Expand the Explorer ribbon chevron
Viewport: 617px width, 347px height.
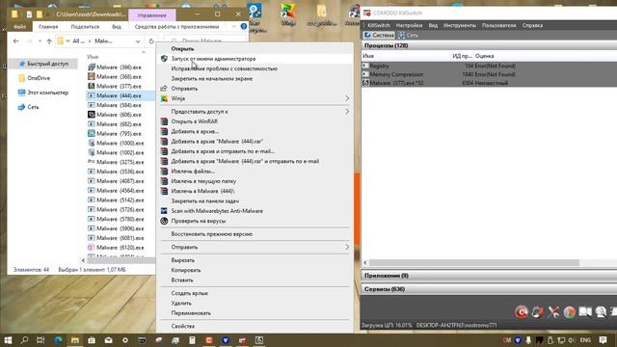point(233,26)
